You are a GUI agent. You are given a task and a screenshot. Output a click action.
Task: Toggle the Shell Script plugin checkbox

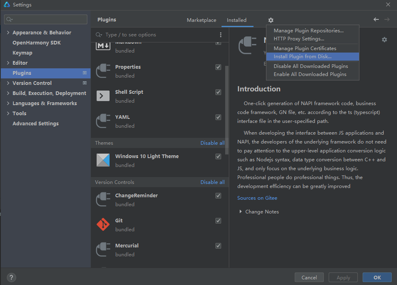(218, 92)
